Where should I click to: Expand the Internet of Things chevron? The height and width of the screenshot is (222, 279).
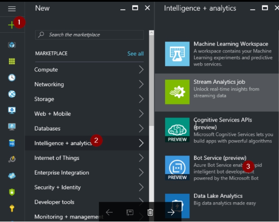coord(141,158)
